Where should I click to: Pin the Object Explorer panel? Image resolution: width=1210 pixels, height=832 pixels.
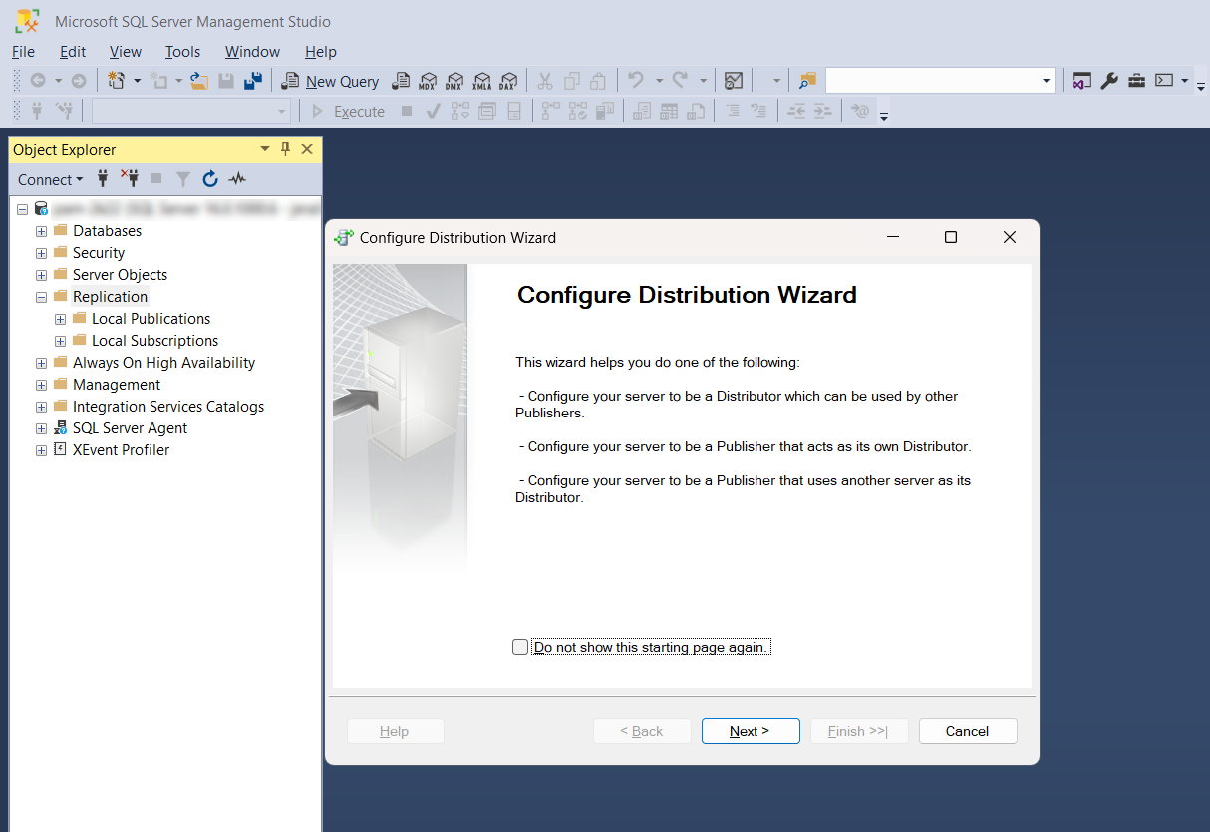click(x=285, y=149)
